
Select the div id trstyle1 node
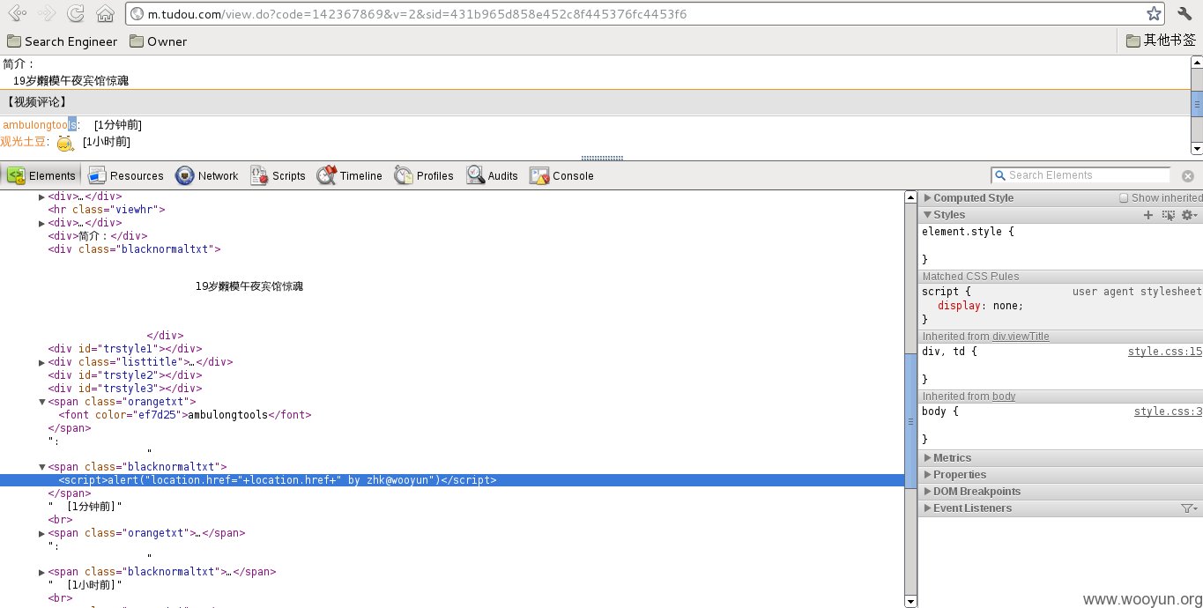pyautogui.click(x=125, y=349)
